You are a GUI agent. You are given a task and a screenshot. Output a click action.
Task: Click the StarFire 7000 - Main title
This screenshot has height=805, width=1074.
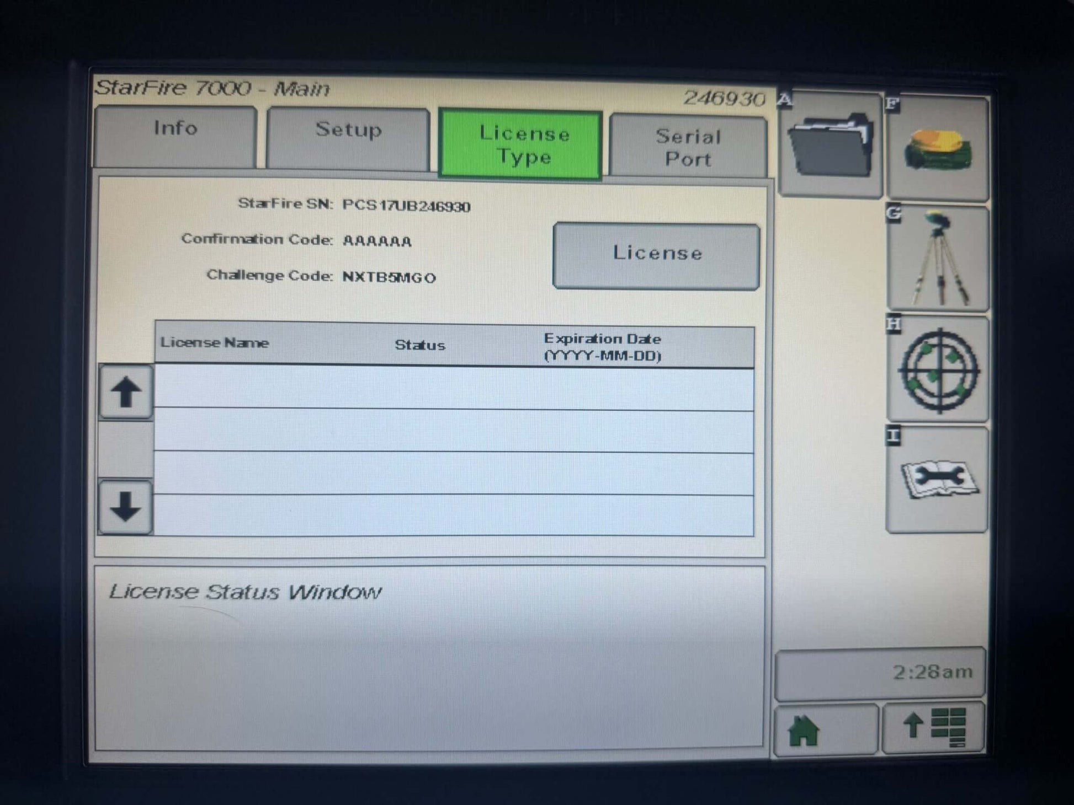tap(212, 88)
